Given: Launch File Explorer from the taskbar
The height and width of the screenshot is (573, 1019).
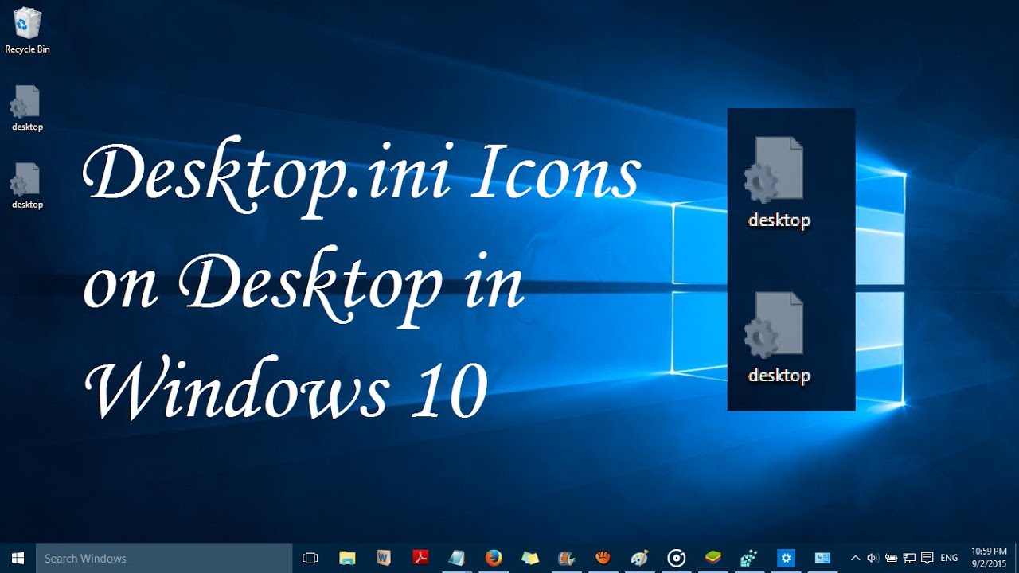Looking at the screenshot, I should pos(347,558).
